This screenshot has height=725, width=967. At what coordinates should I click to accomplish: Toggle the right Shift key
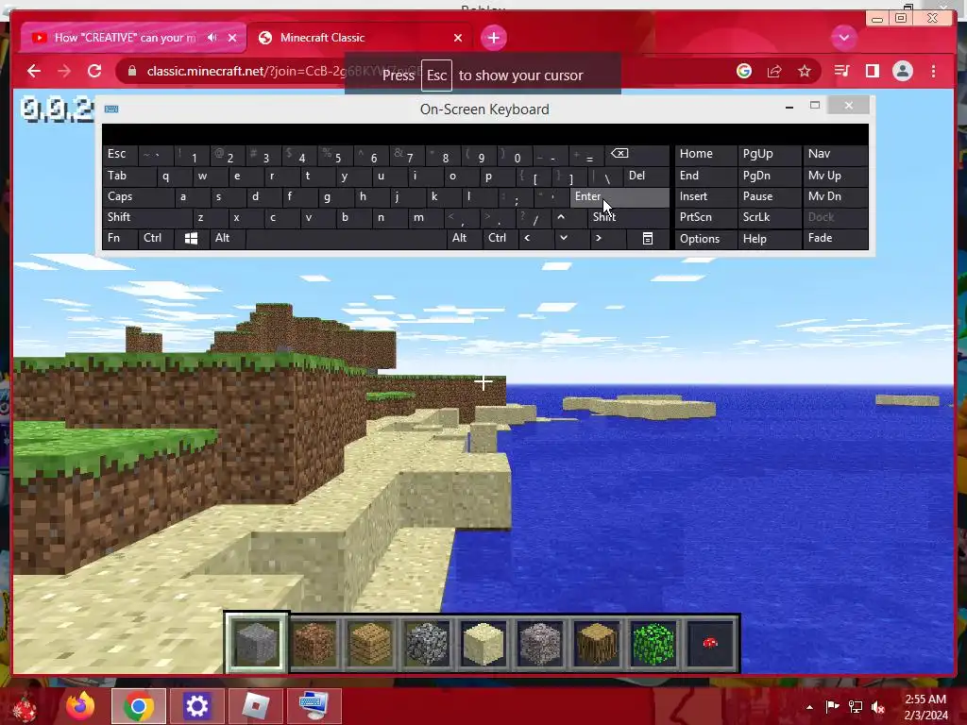pos(628,217)
